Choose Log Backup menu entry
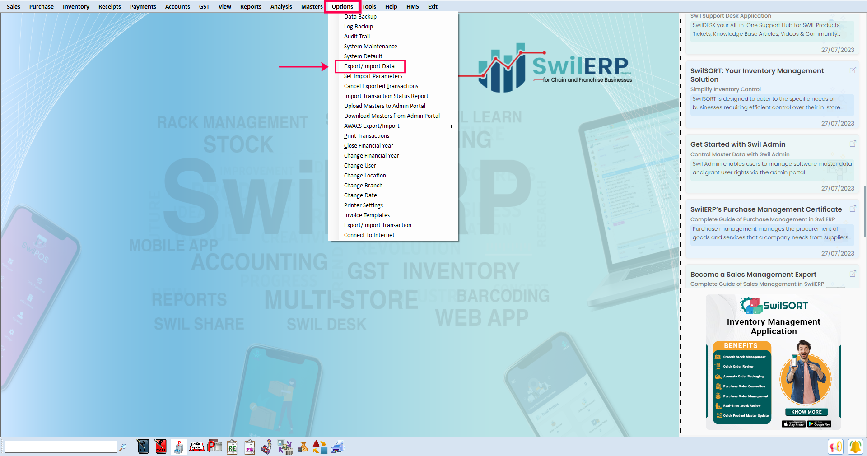This screenshot has width=867, height=456. (359, 27)
